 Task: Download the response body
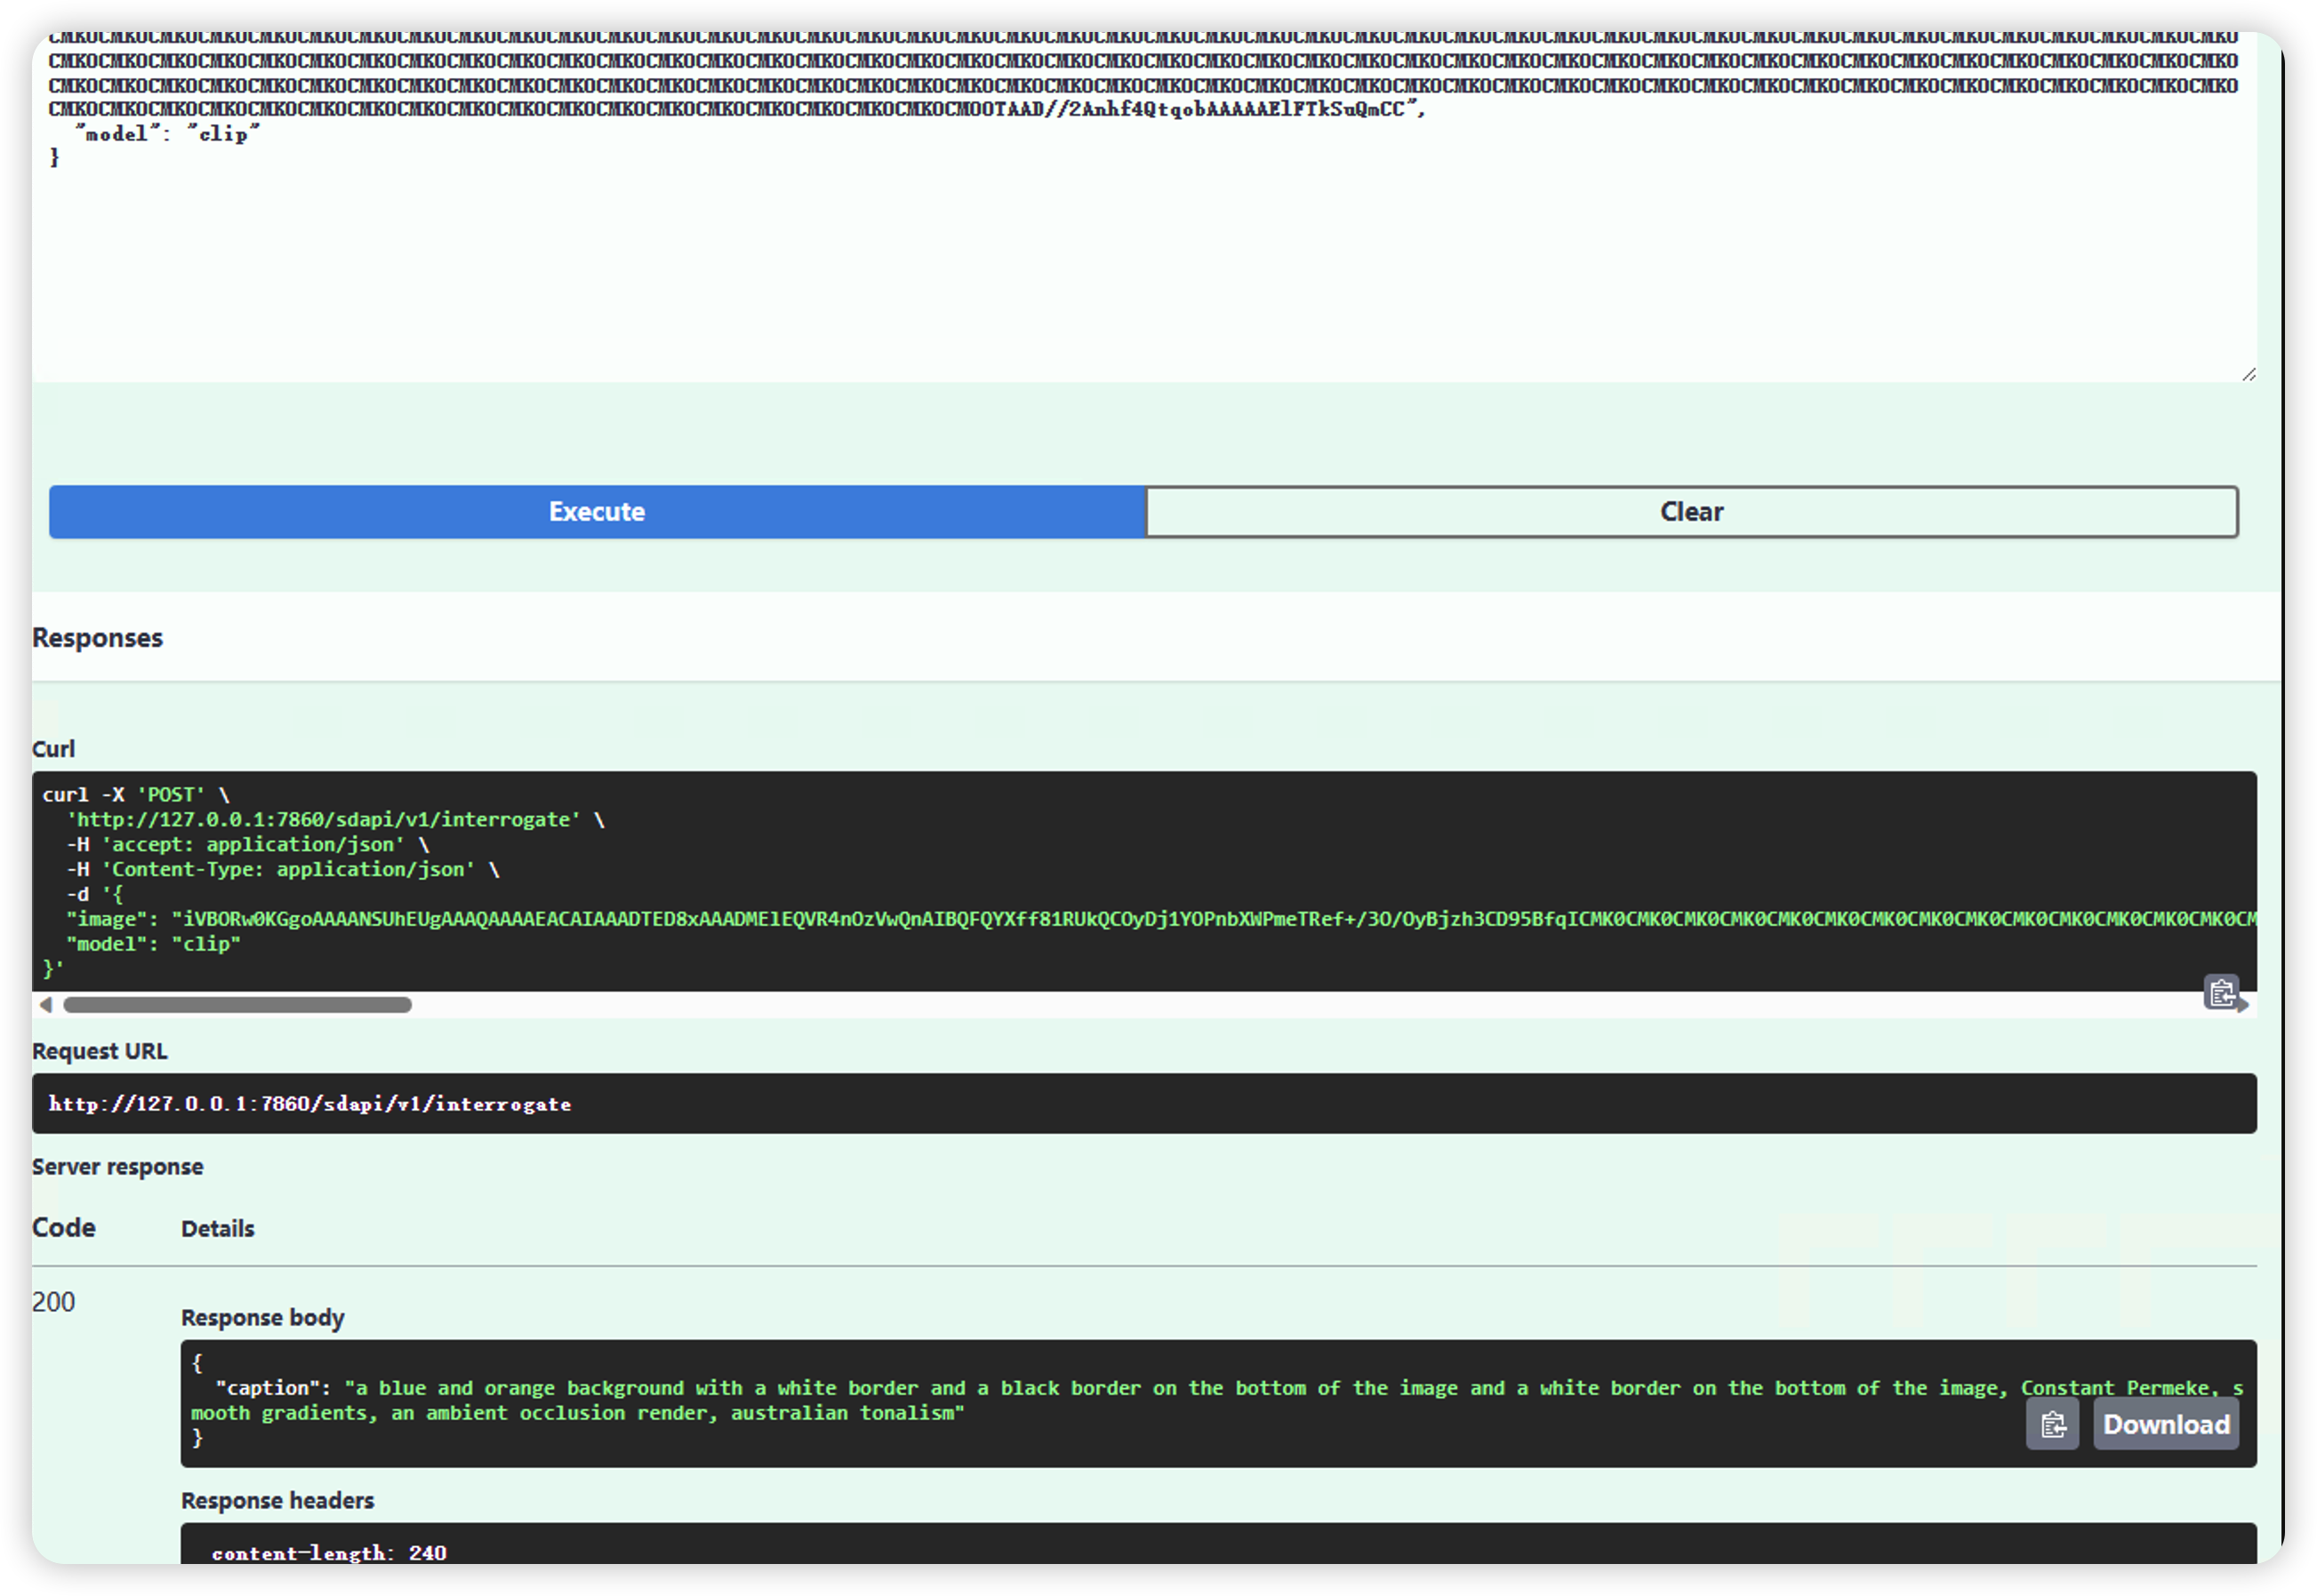click(2166, 1424)
